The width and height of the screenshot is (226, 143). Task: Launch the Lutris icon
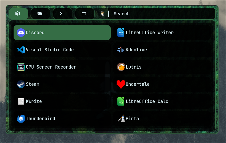click(x=121, y=67)
